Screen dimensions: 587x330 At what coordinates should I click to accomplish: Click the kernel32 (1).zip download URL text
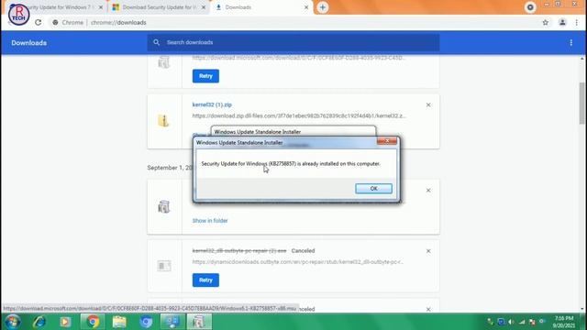click(x=299, y=116)
